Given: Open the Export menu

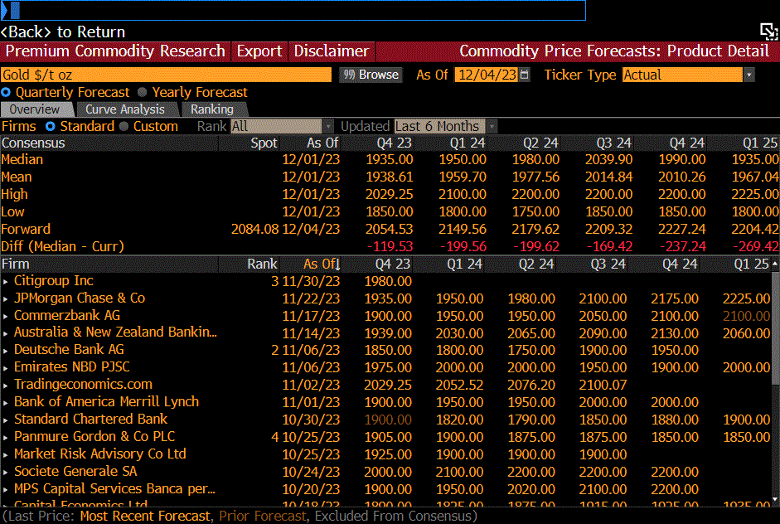Looking at the screenshot, I should tap(259, 51).
